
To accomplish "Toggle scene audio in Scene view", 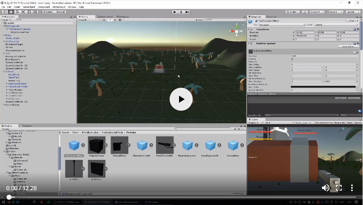I will (115, 20).
